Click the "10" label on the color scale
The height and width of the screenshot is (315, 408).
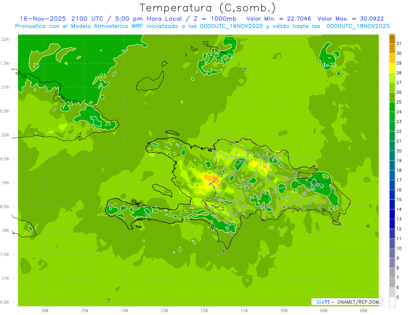click(399, 248)
